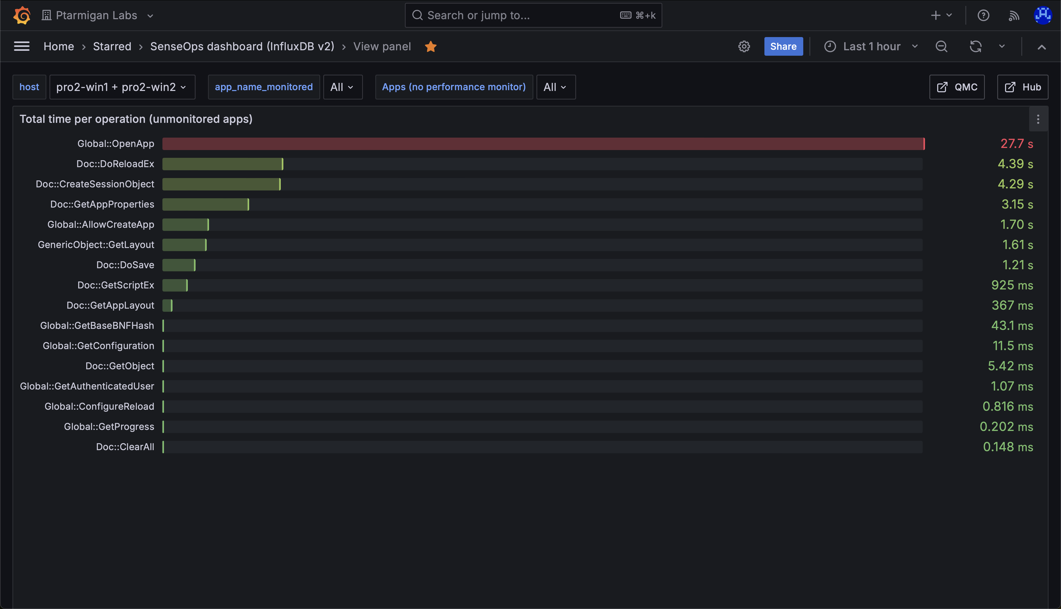Click the zoom out time range icon
The image size is (1061, 609).
941,46
